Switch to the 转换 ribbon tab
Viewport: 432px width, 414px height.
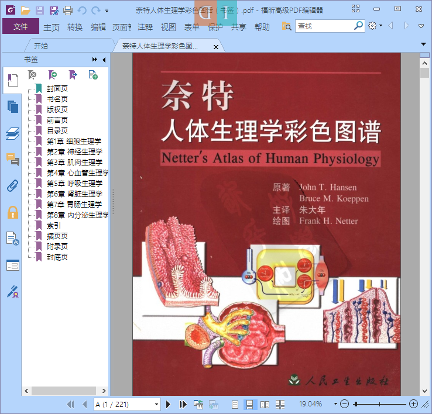click(75, 27)
